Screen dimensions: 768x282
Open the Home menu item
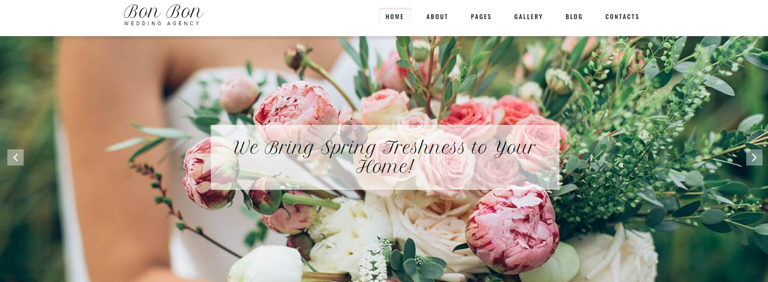[394, 16]
